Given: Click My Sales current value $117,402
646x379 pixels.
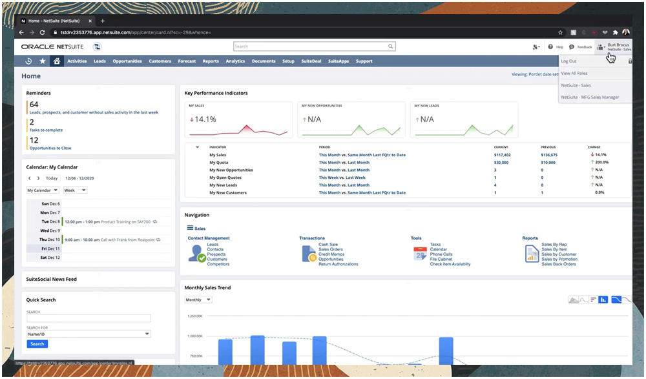Looking at the screenshot, I should pyautogui.click(x=502, y=155).
